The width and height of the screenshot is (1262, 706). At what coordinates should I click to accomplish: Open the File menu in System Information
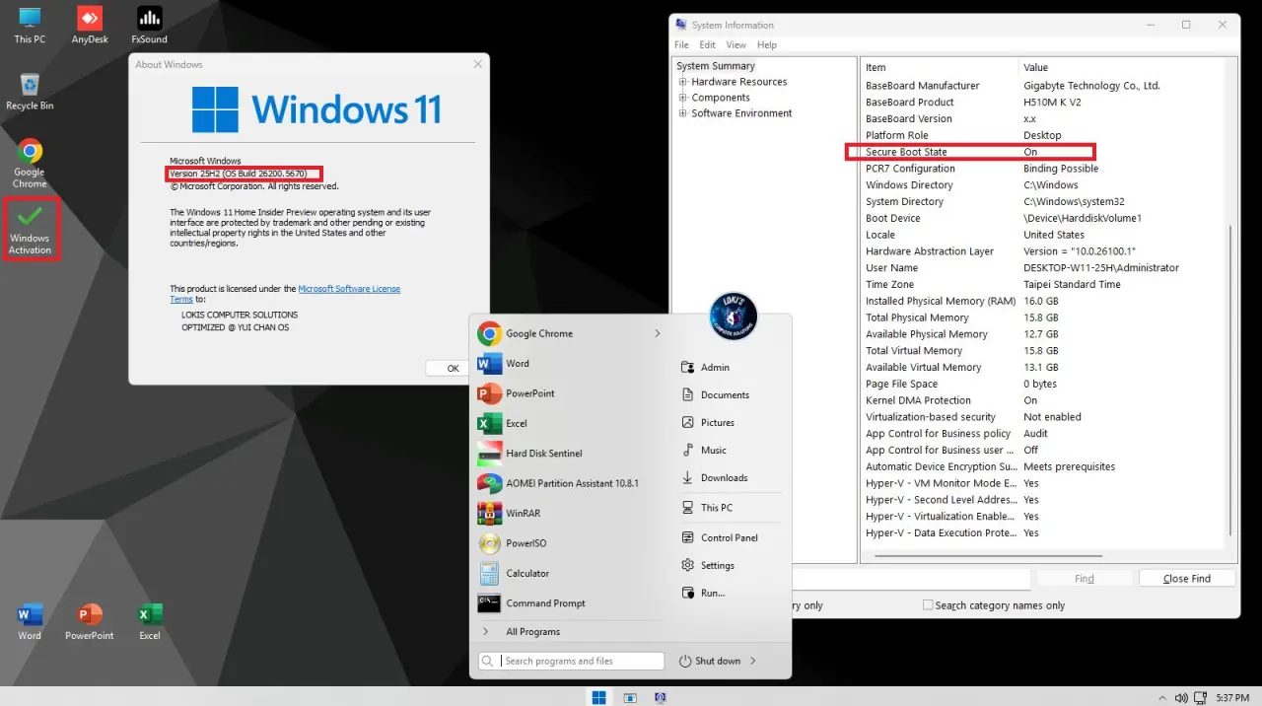681,44
